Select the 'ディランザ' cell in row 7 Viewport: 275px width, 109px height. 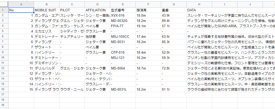tap(47, 42)
